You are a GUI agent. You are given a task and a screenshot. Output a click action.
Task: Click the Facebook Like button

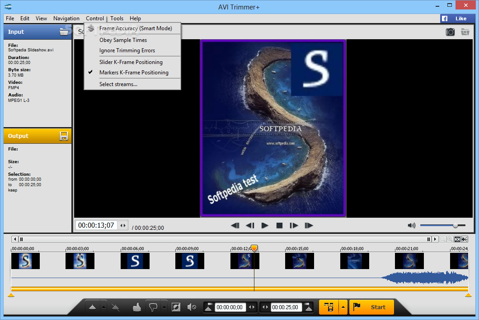[x=457, y=18]
